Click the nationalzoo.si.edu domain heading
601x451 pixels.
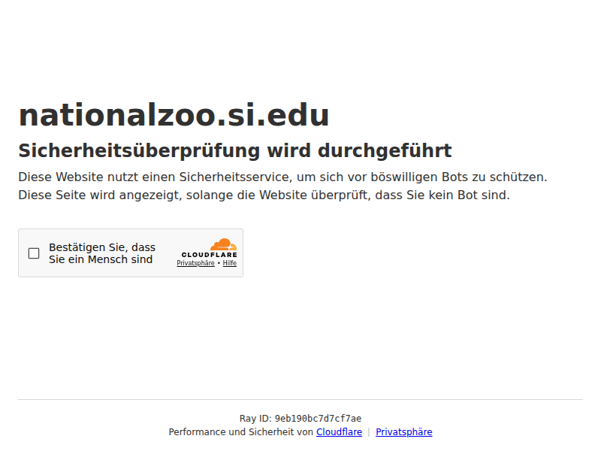[174, 115]
